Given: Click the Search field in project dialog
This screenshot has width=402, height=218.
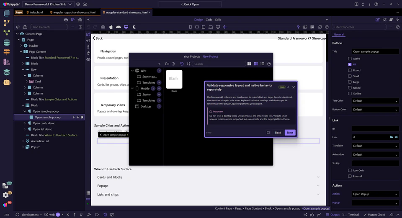Looking at the screenshot, I should coord(219,64).
